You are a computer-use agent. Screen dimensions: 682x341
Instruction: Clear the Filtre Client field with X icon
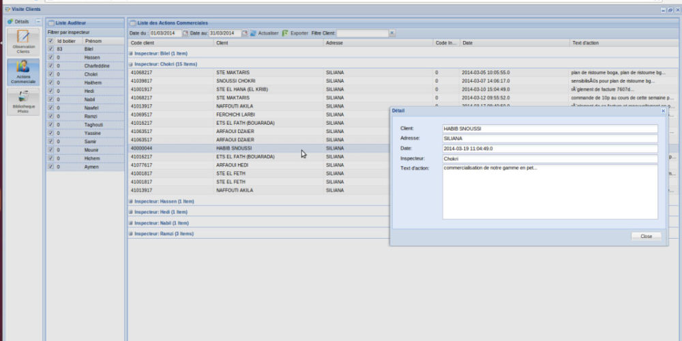coord(391,33)
